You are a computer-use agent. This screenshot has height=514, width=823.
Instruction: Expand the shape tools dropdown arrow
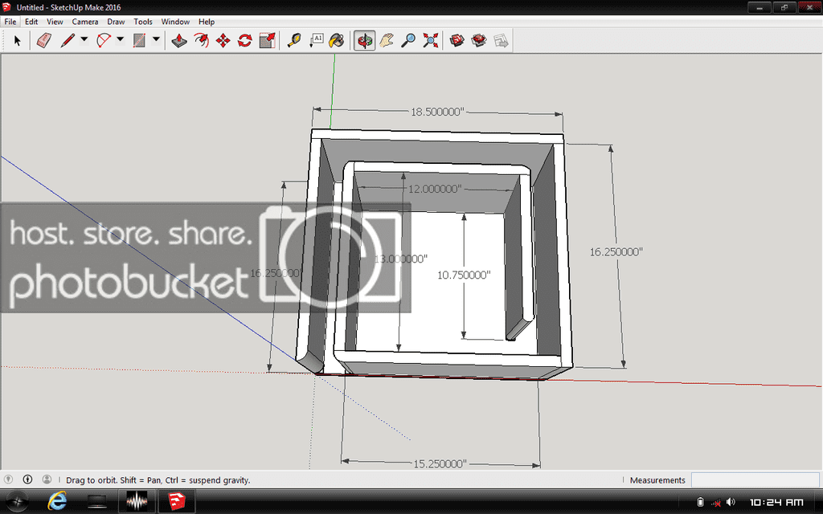pos(156,39)
